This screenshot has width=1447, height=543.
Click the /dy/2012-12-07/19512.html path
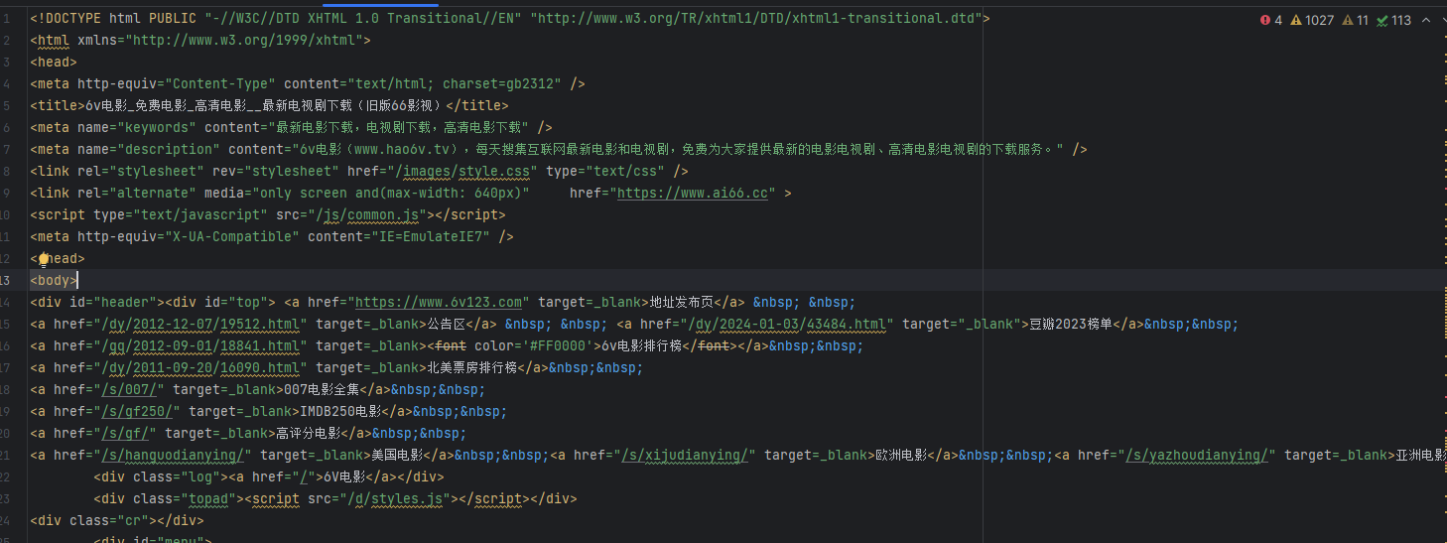(200, 324)
